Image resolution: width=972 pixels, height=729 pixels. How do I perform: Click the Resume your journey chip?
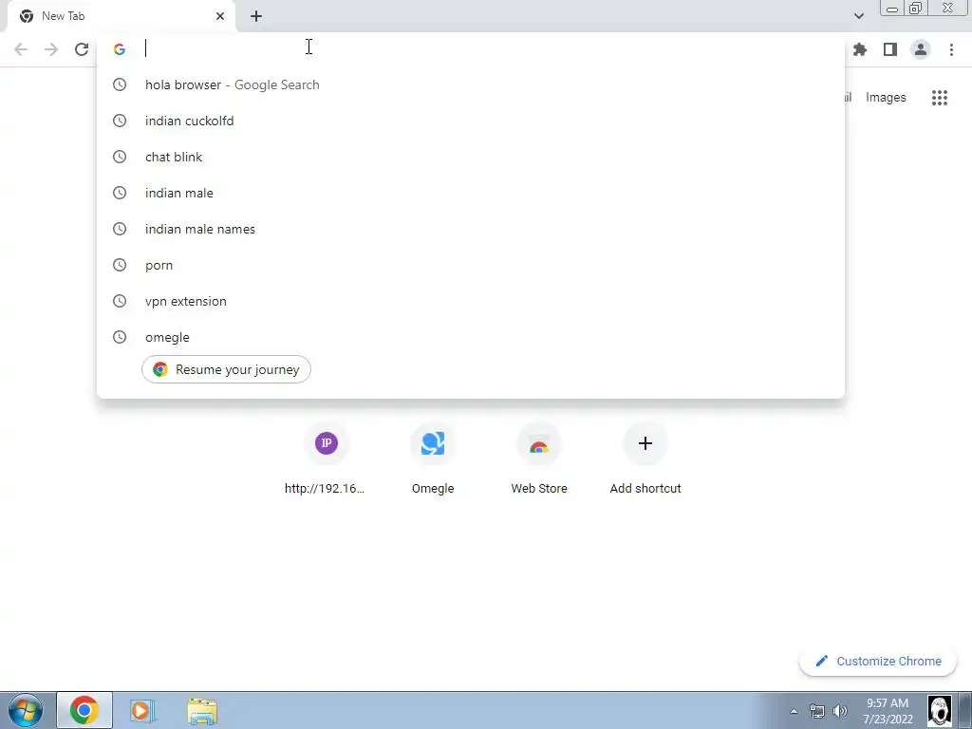(226, 369)
